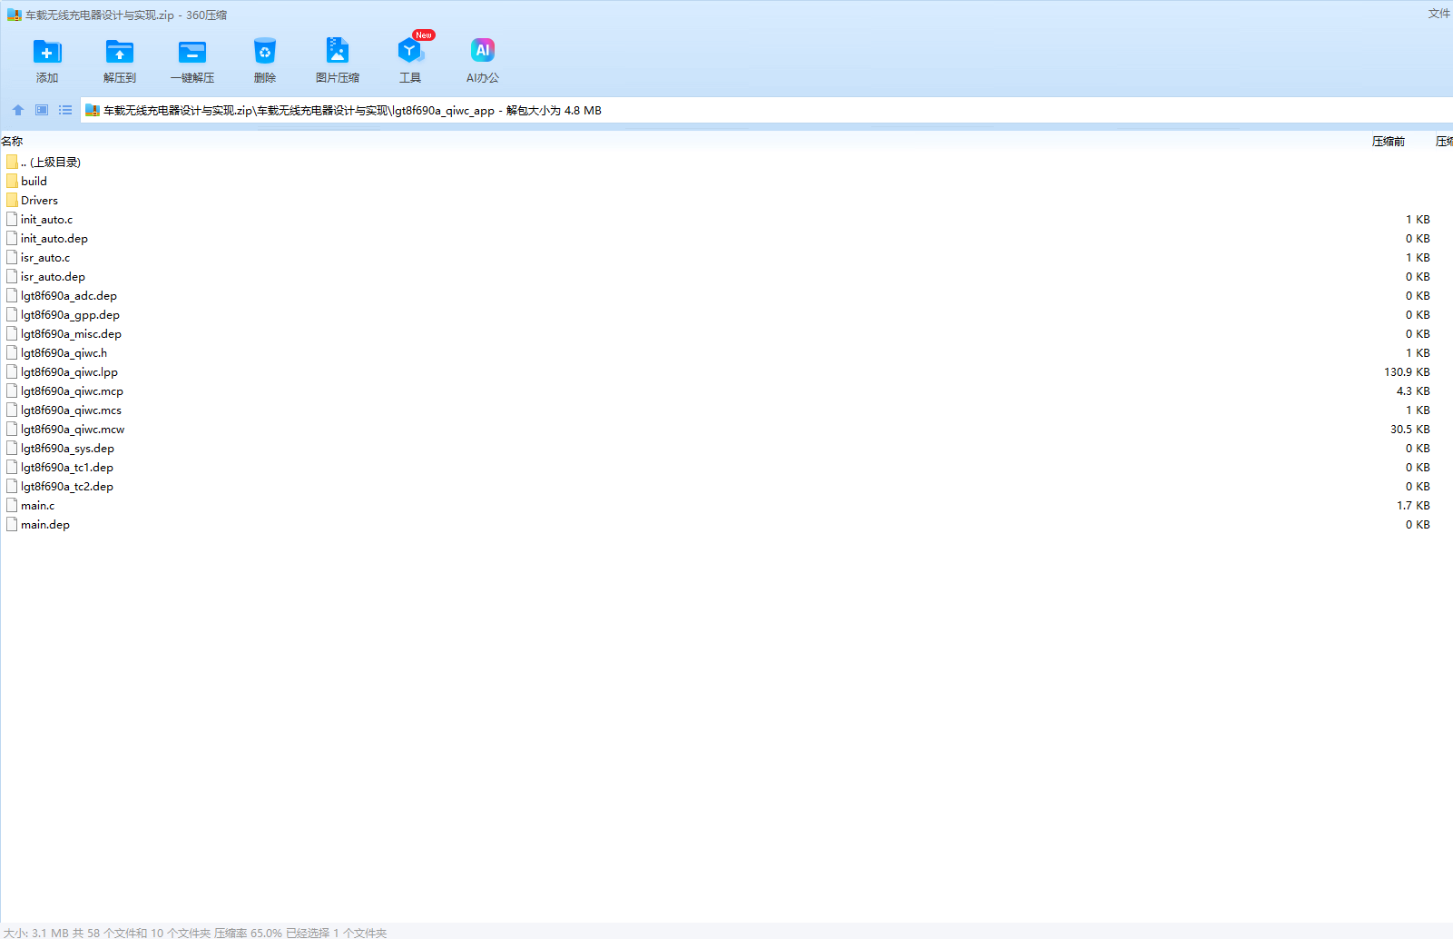Go up one level with arrow icon
This screenshot has width=1453, height=939.
click(x=18, y=110)
